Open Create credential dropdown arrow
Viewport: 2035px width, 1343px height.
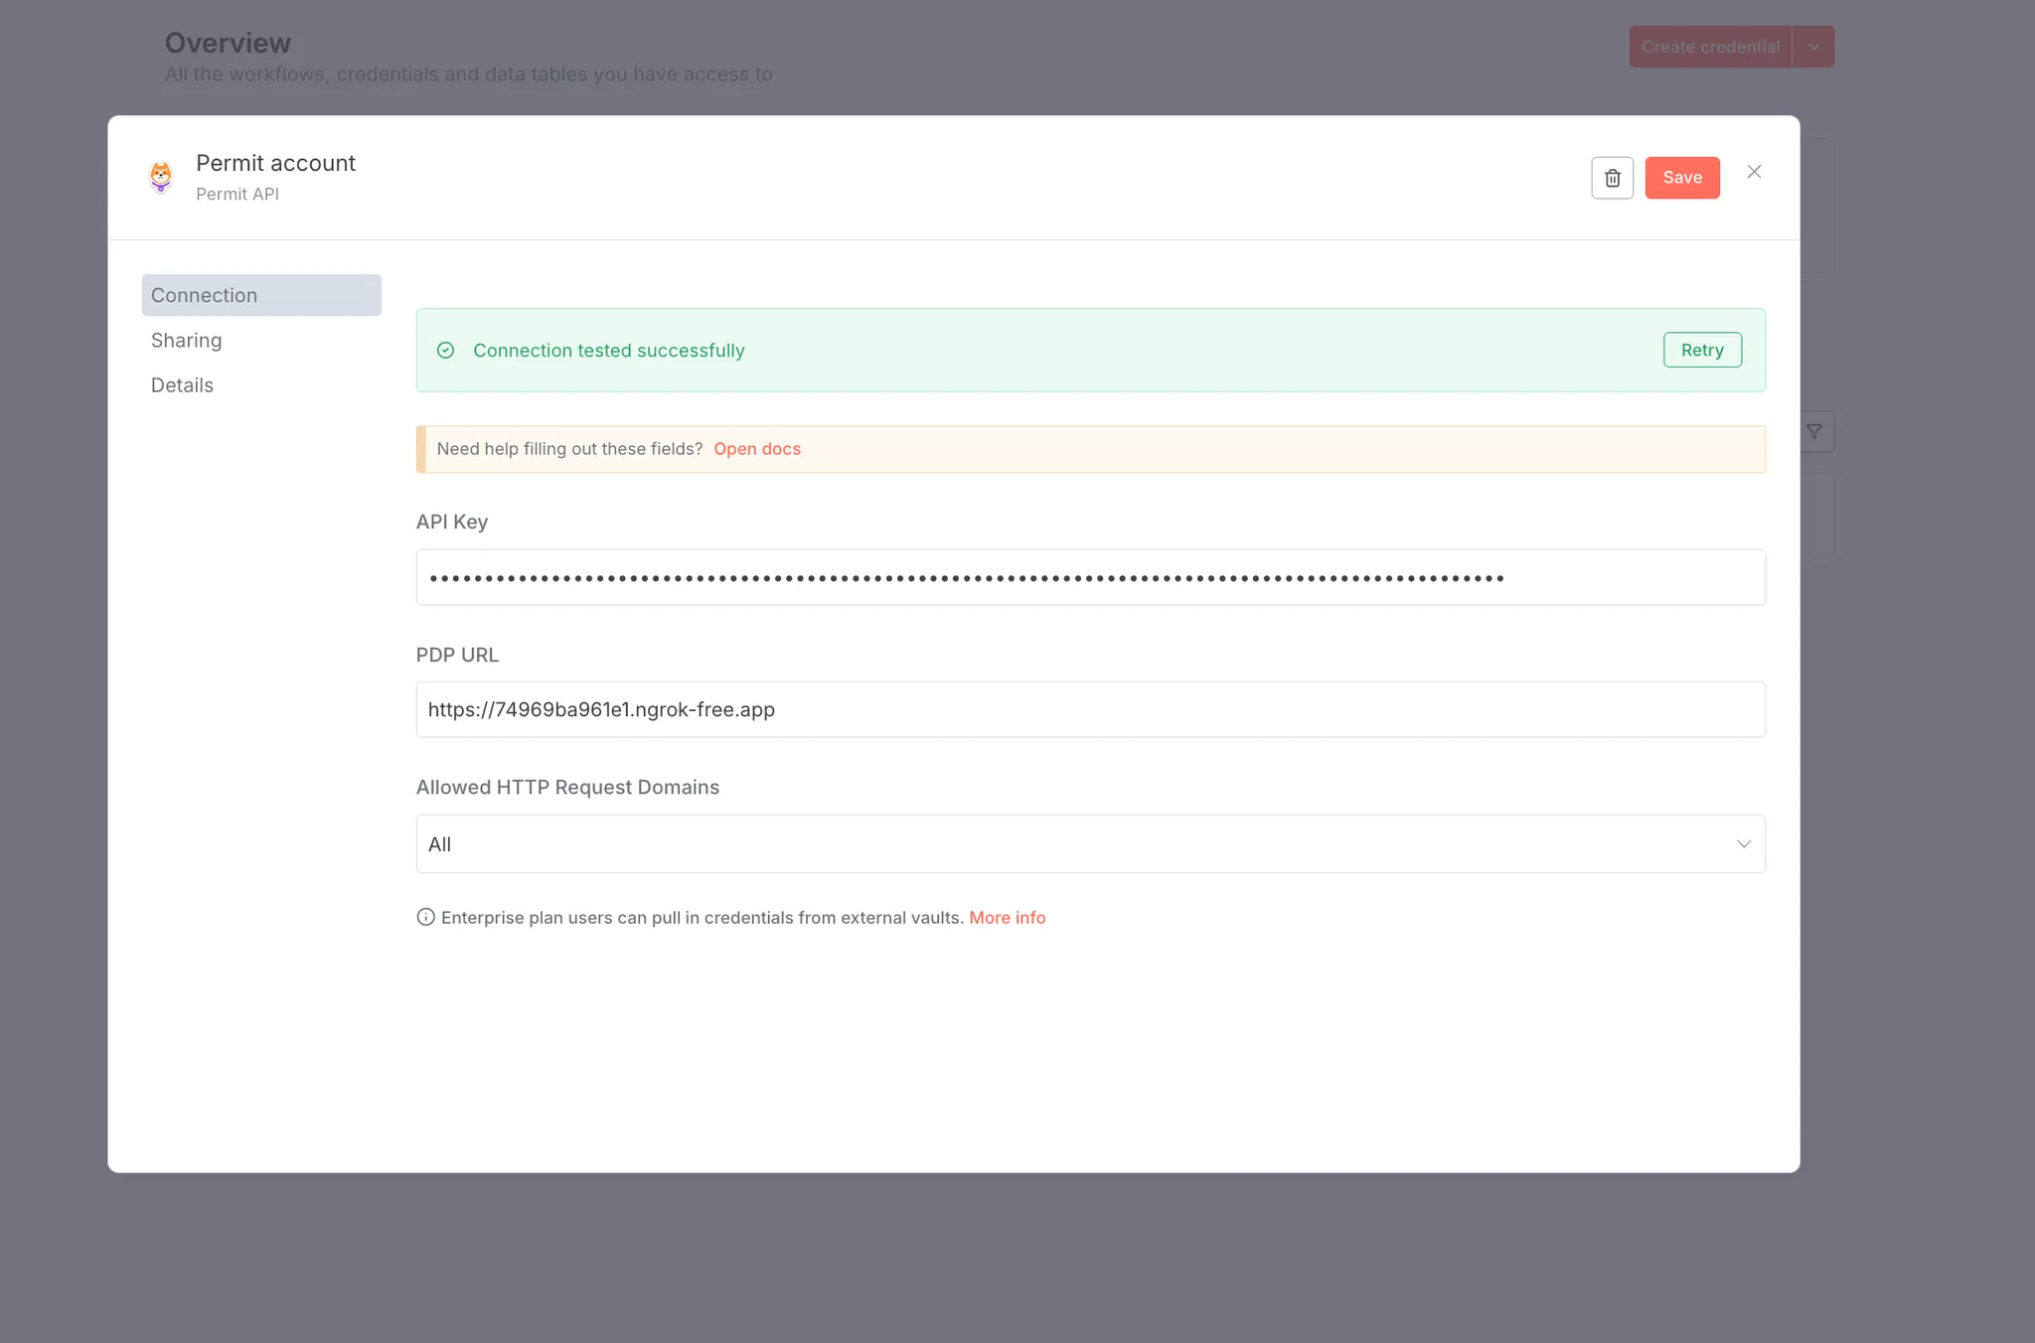point(1813,47)
